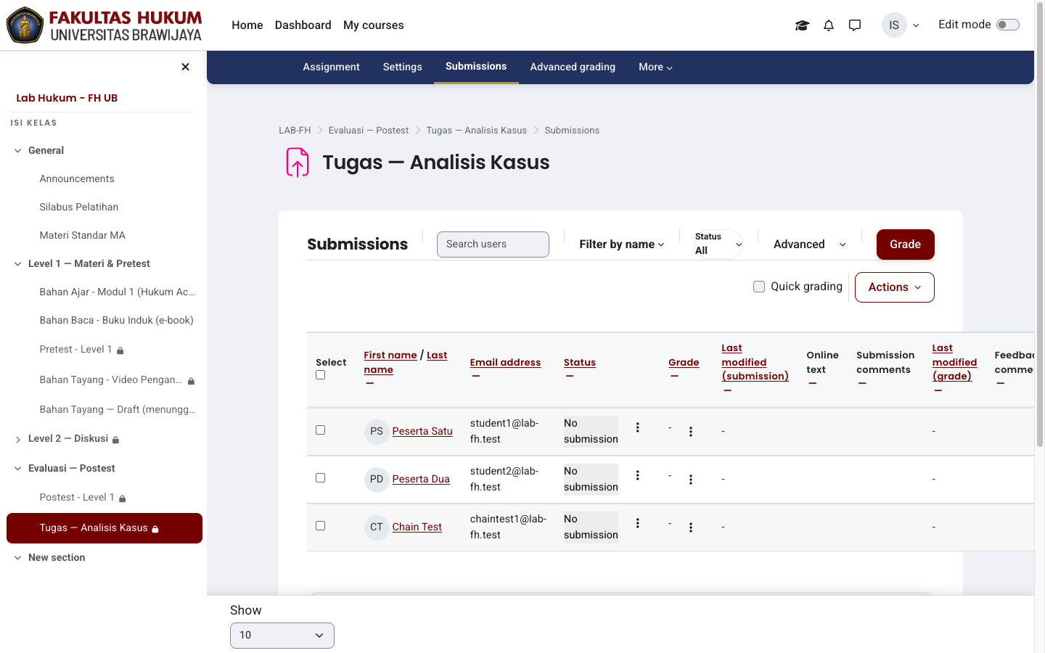Open My courses from top menu
Screen dimensions: 1045x653
(x=374, y=25)
